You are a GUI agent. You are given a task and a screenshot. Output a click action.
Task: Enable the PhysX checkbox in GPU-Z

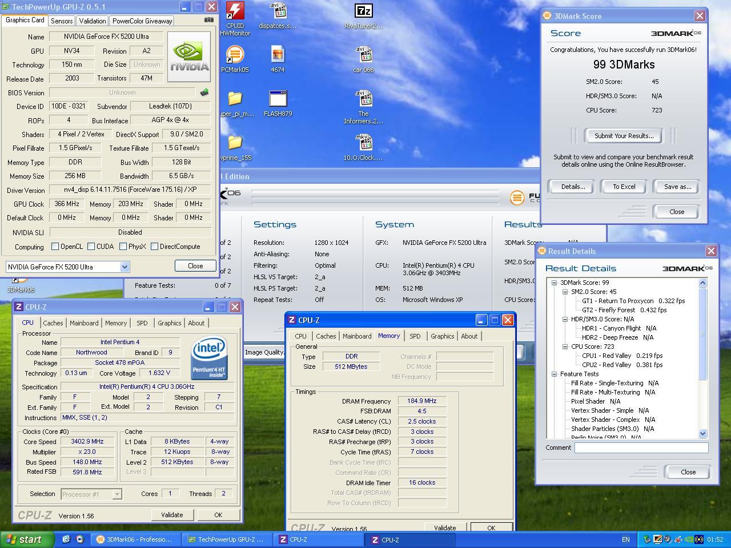pyautogui.click(x=123, y=247)
